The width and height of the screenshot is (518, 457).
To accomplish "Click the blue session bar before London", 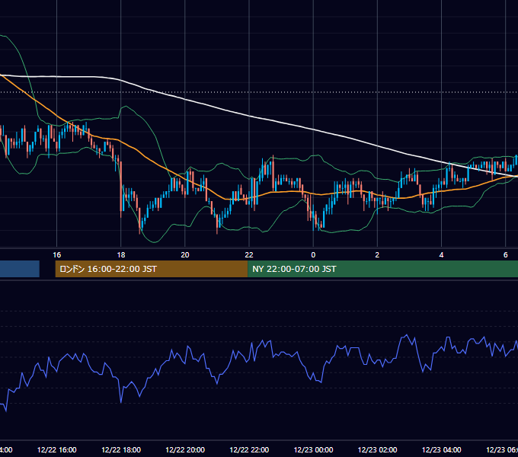I will coord(20,269).
